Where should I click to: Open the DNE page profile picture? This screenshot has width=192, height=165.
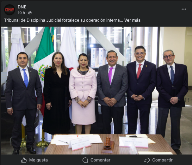[x=10, y=9]
